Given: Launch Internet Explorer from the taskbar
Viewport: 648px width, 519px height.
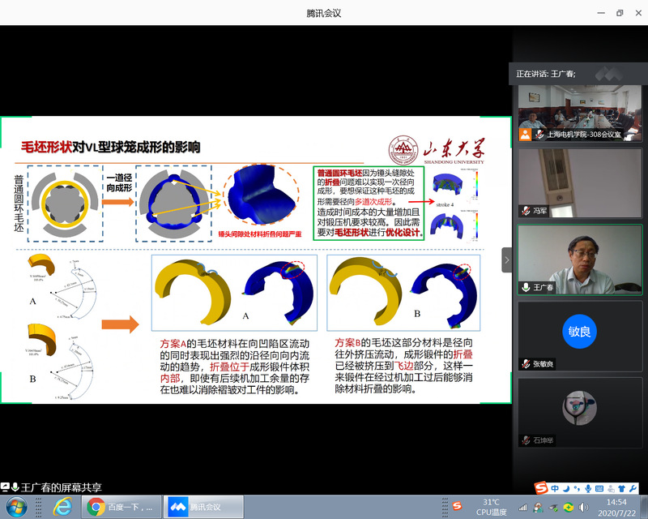Looking at the screenshot, I should click(x=62, y=507).
